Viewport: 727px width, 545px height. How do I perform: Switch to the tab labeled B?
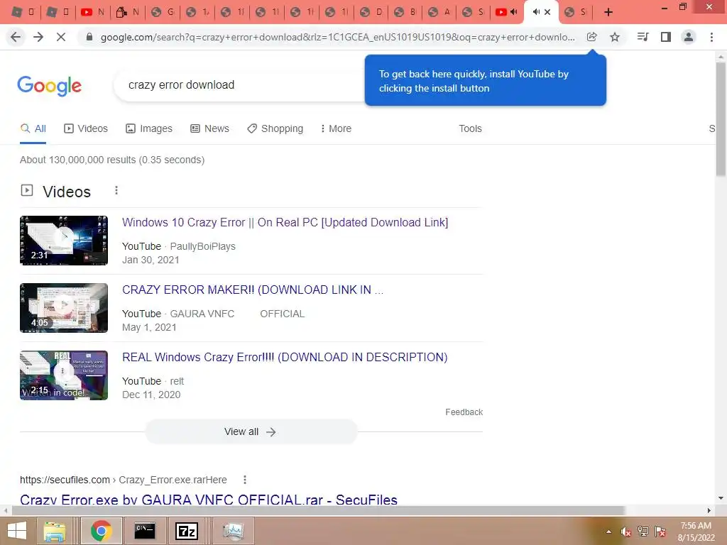coord(405,12)
